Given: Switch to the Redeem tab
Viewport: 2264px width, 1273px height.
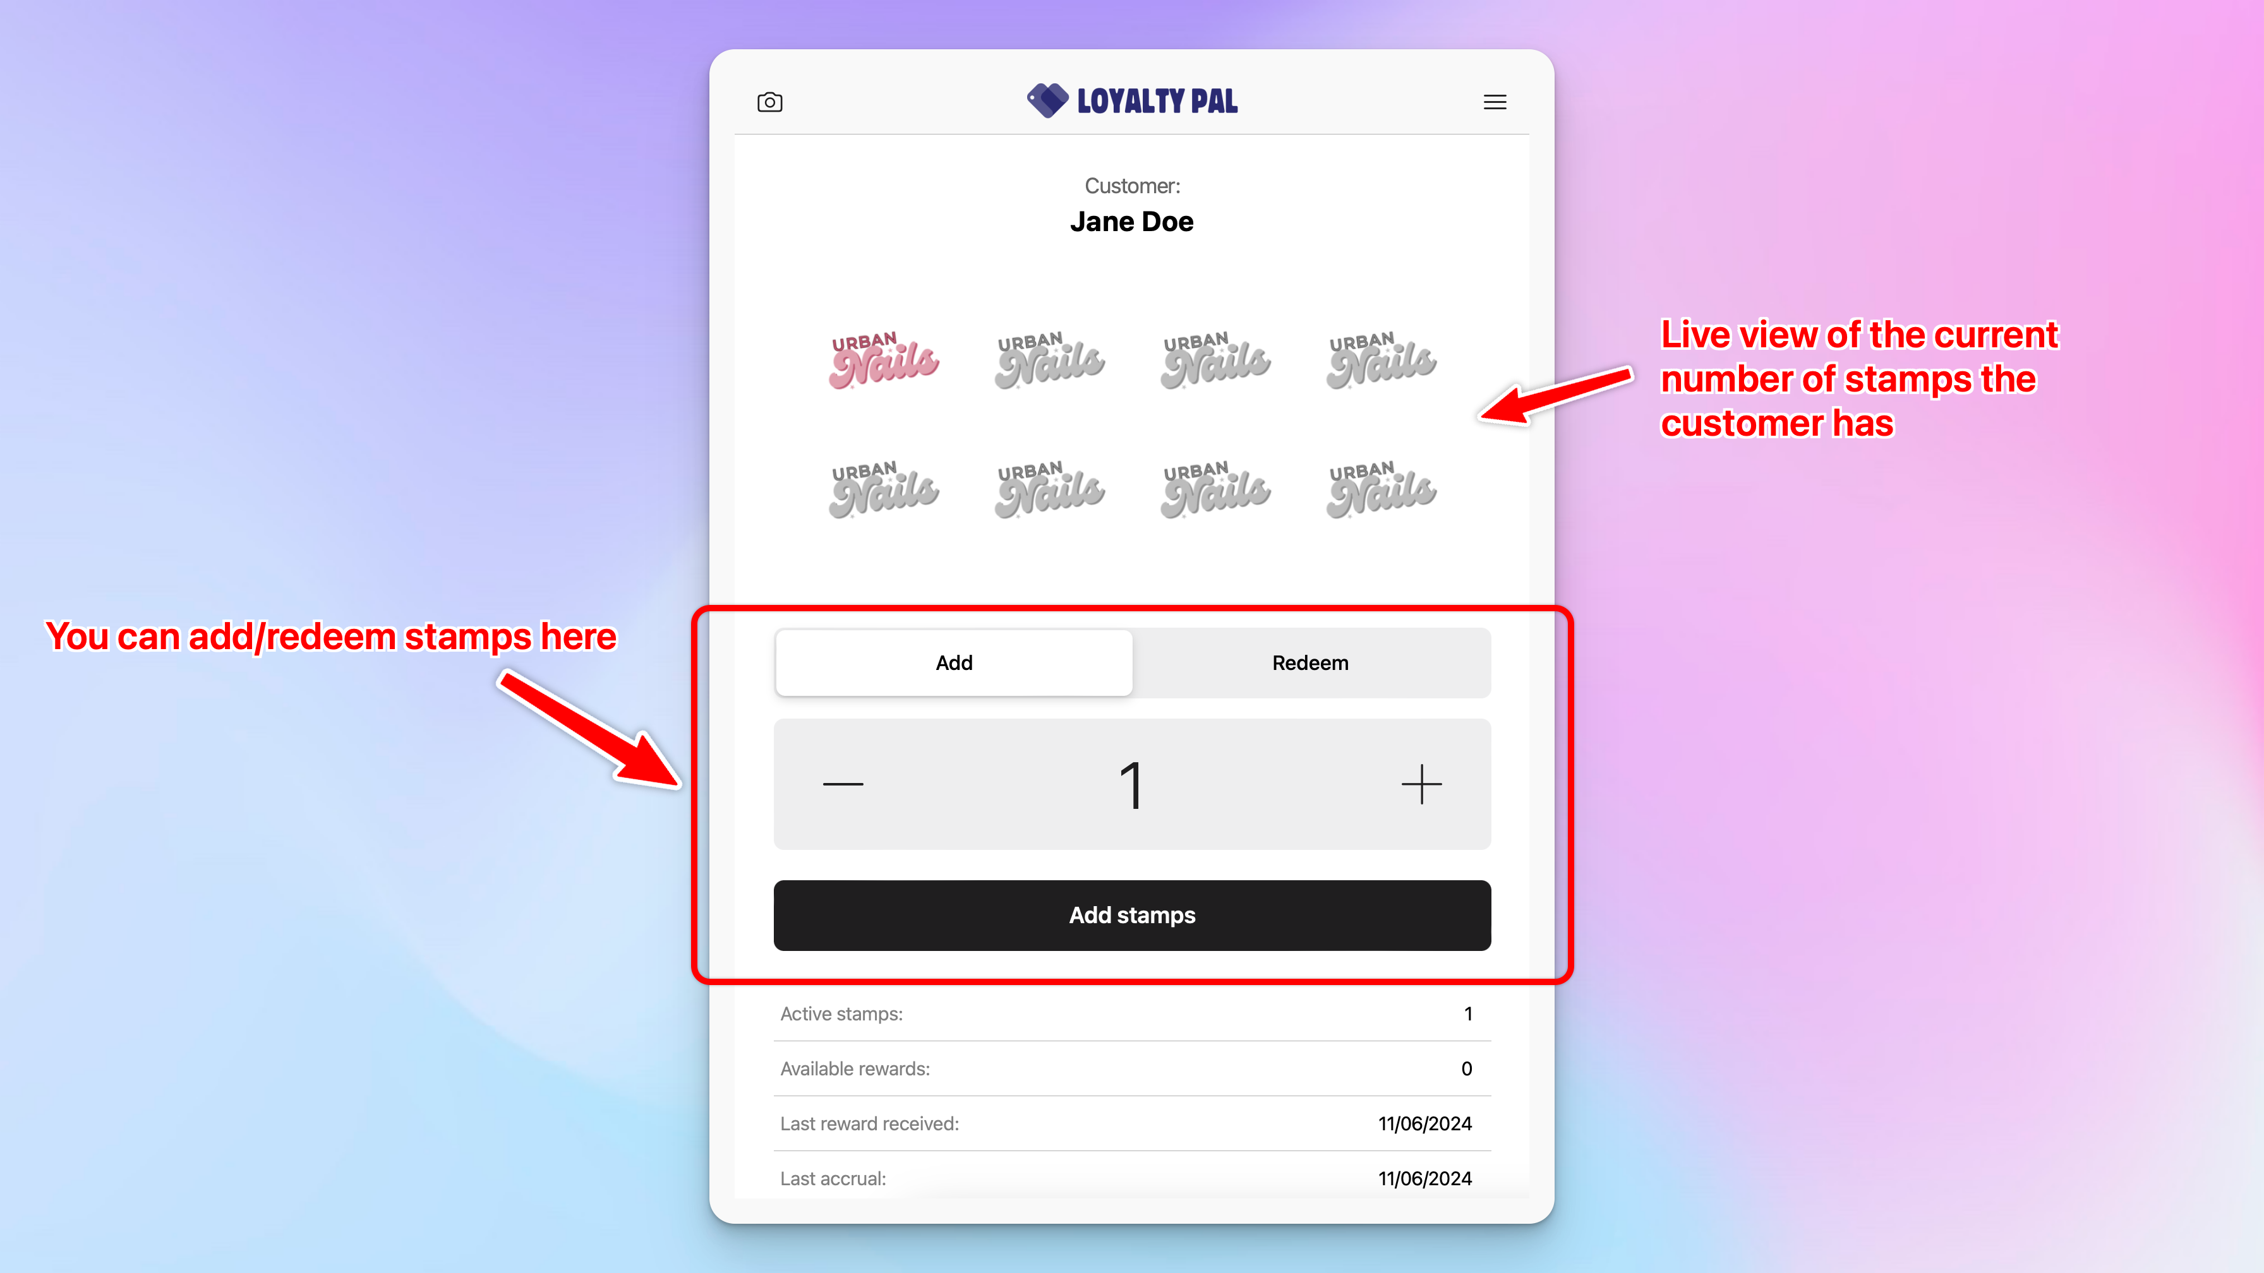Looking at the screenshot, I should [1310, 662].
